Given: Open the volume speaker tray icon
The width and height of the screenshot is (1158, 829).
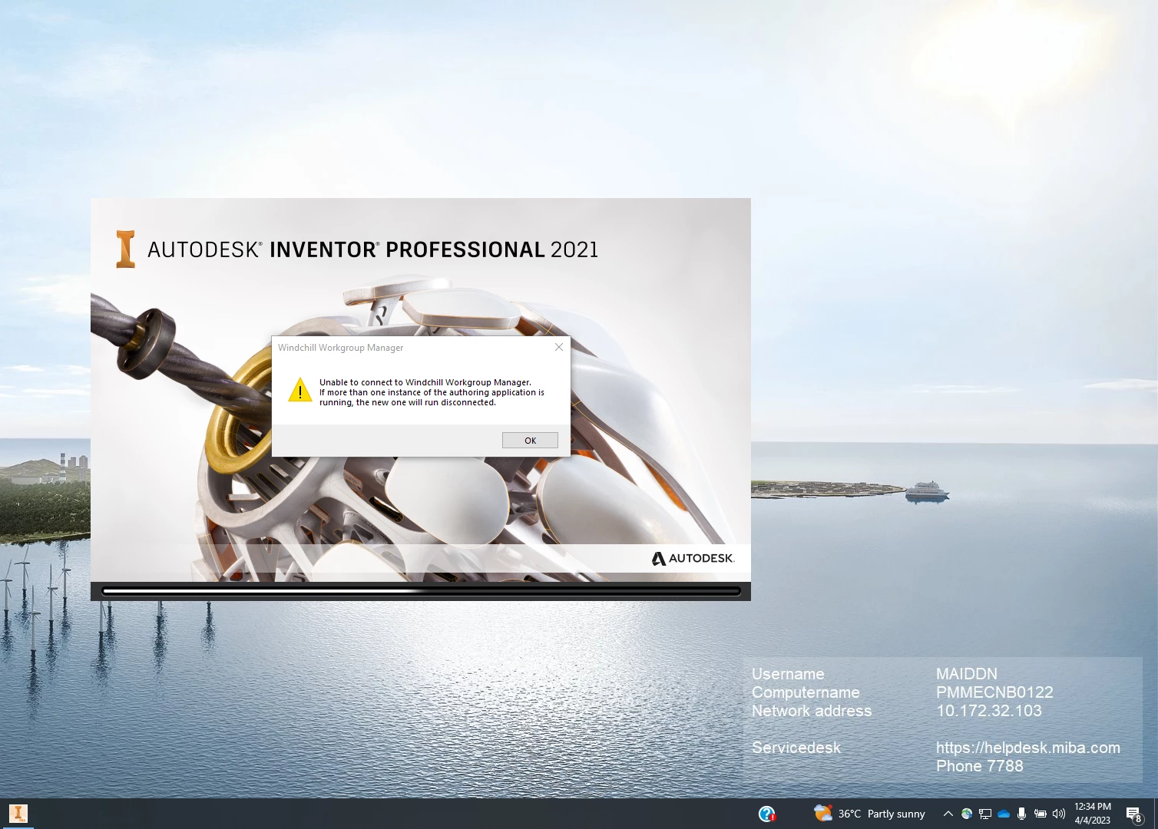Looking at the screenshot, I should pos(1059,814).
